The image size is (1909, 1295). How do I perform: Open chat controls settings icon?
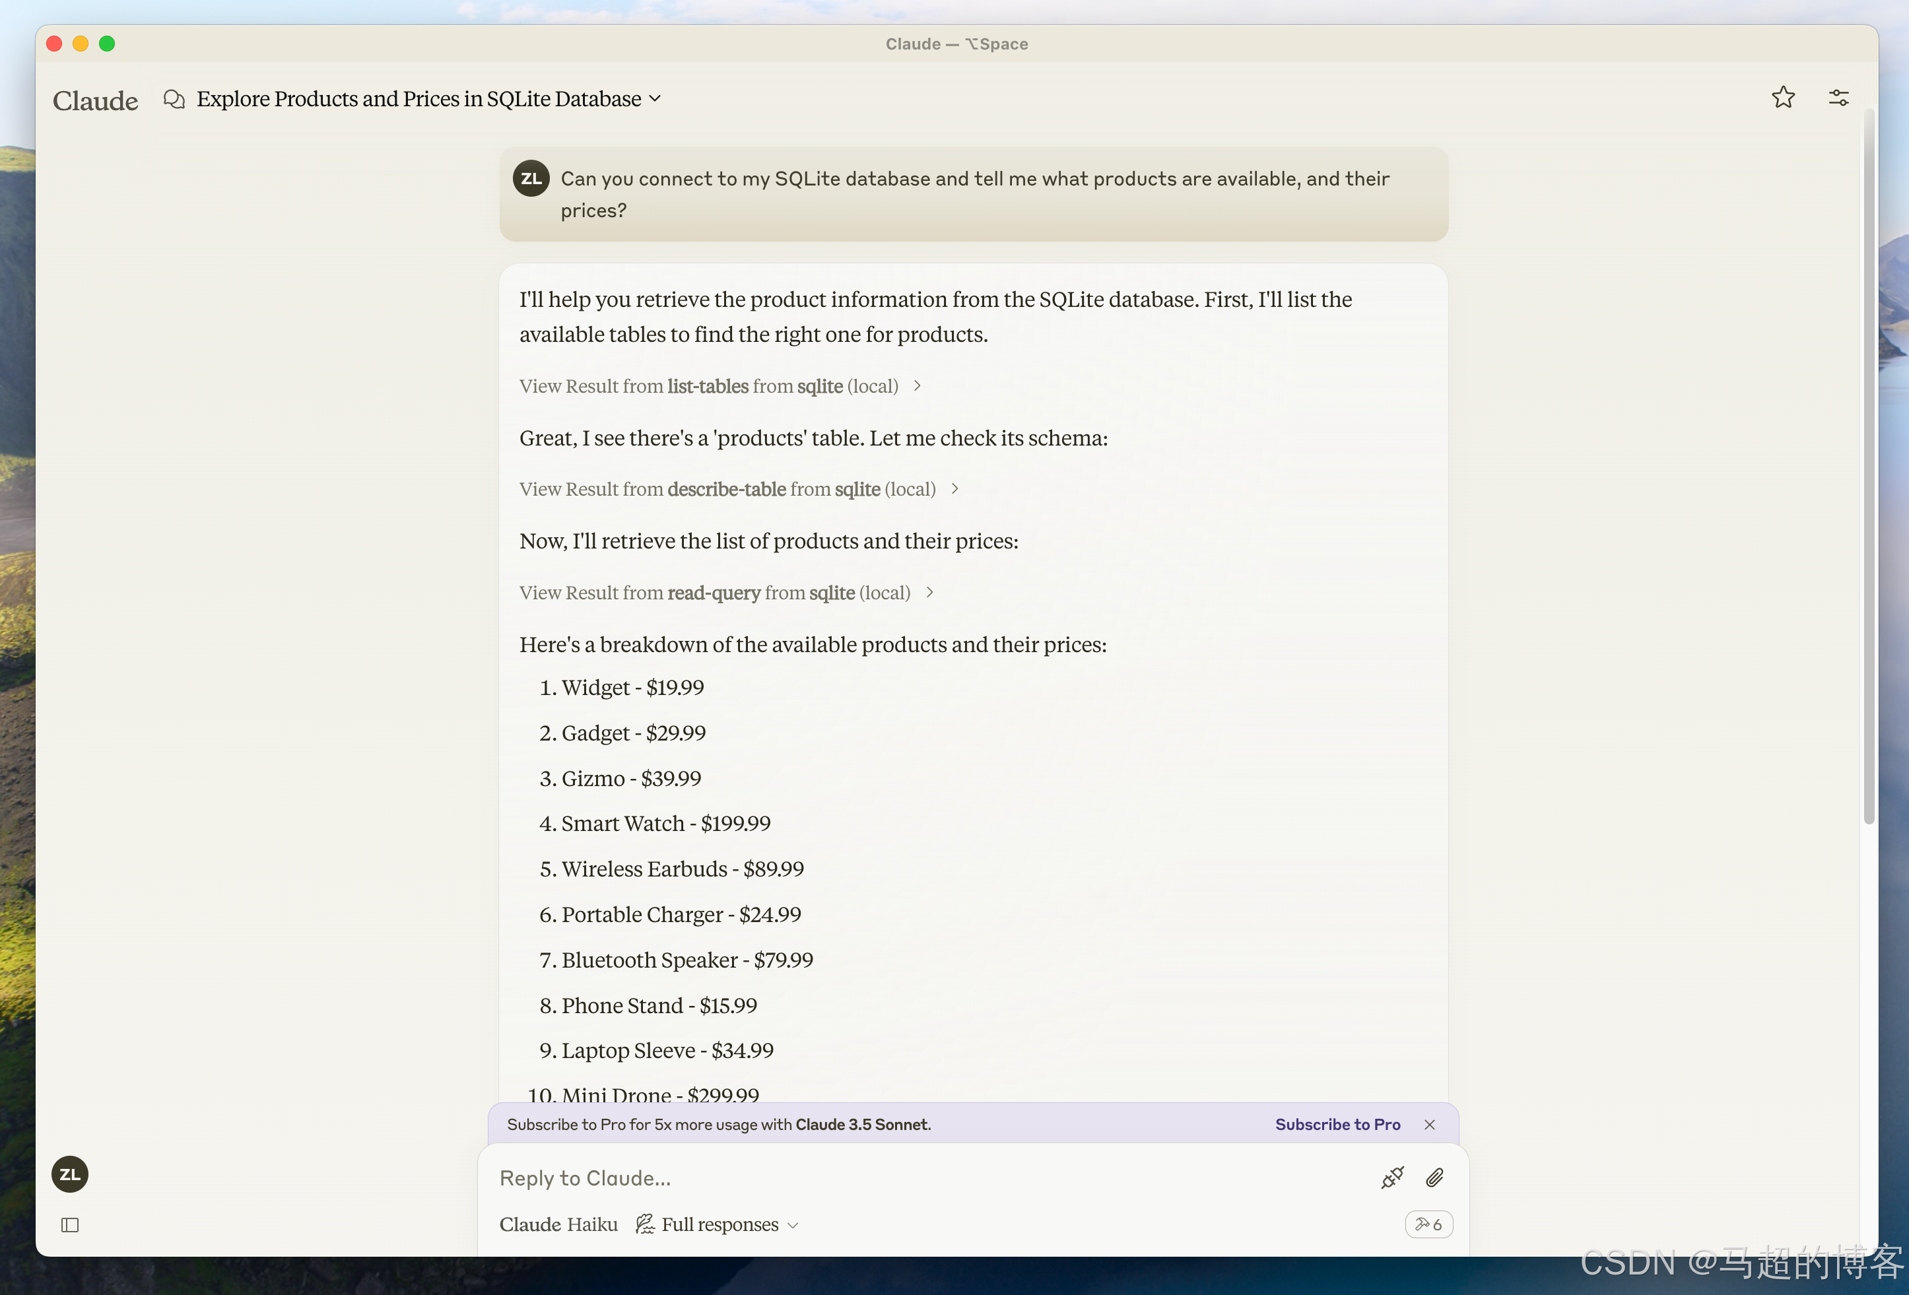[1838, 98]
